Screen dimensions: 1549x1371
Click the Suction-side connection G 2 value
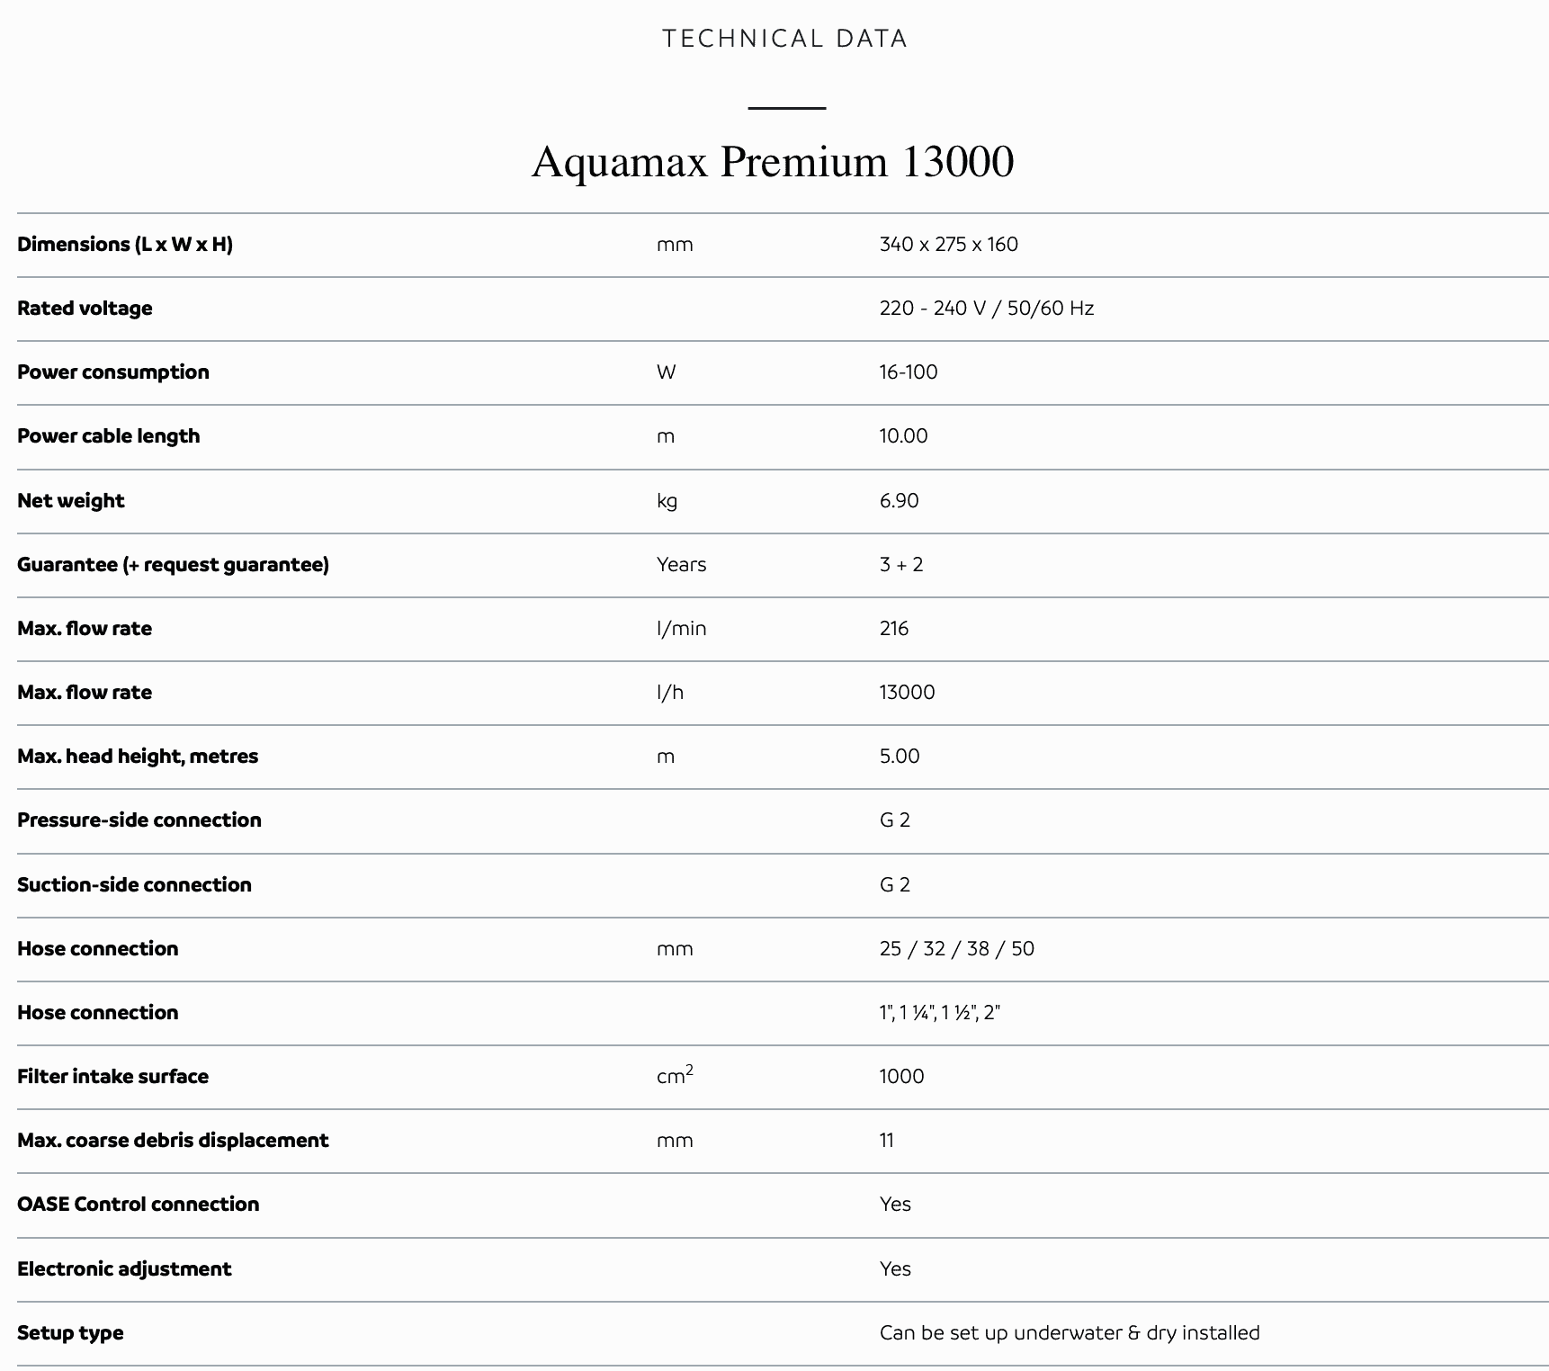coord(894,885)
